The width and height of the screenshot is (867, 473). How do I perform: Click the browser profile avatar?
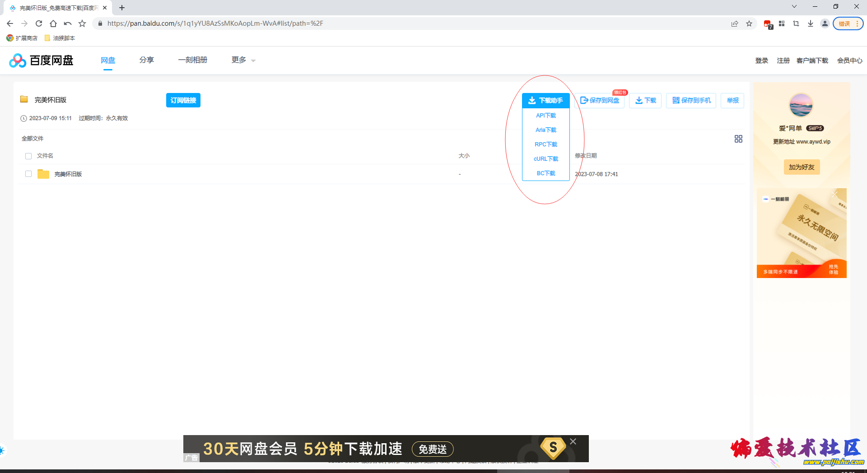click(825, 23)
